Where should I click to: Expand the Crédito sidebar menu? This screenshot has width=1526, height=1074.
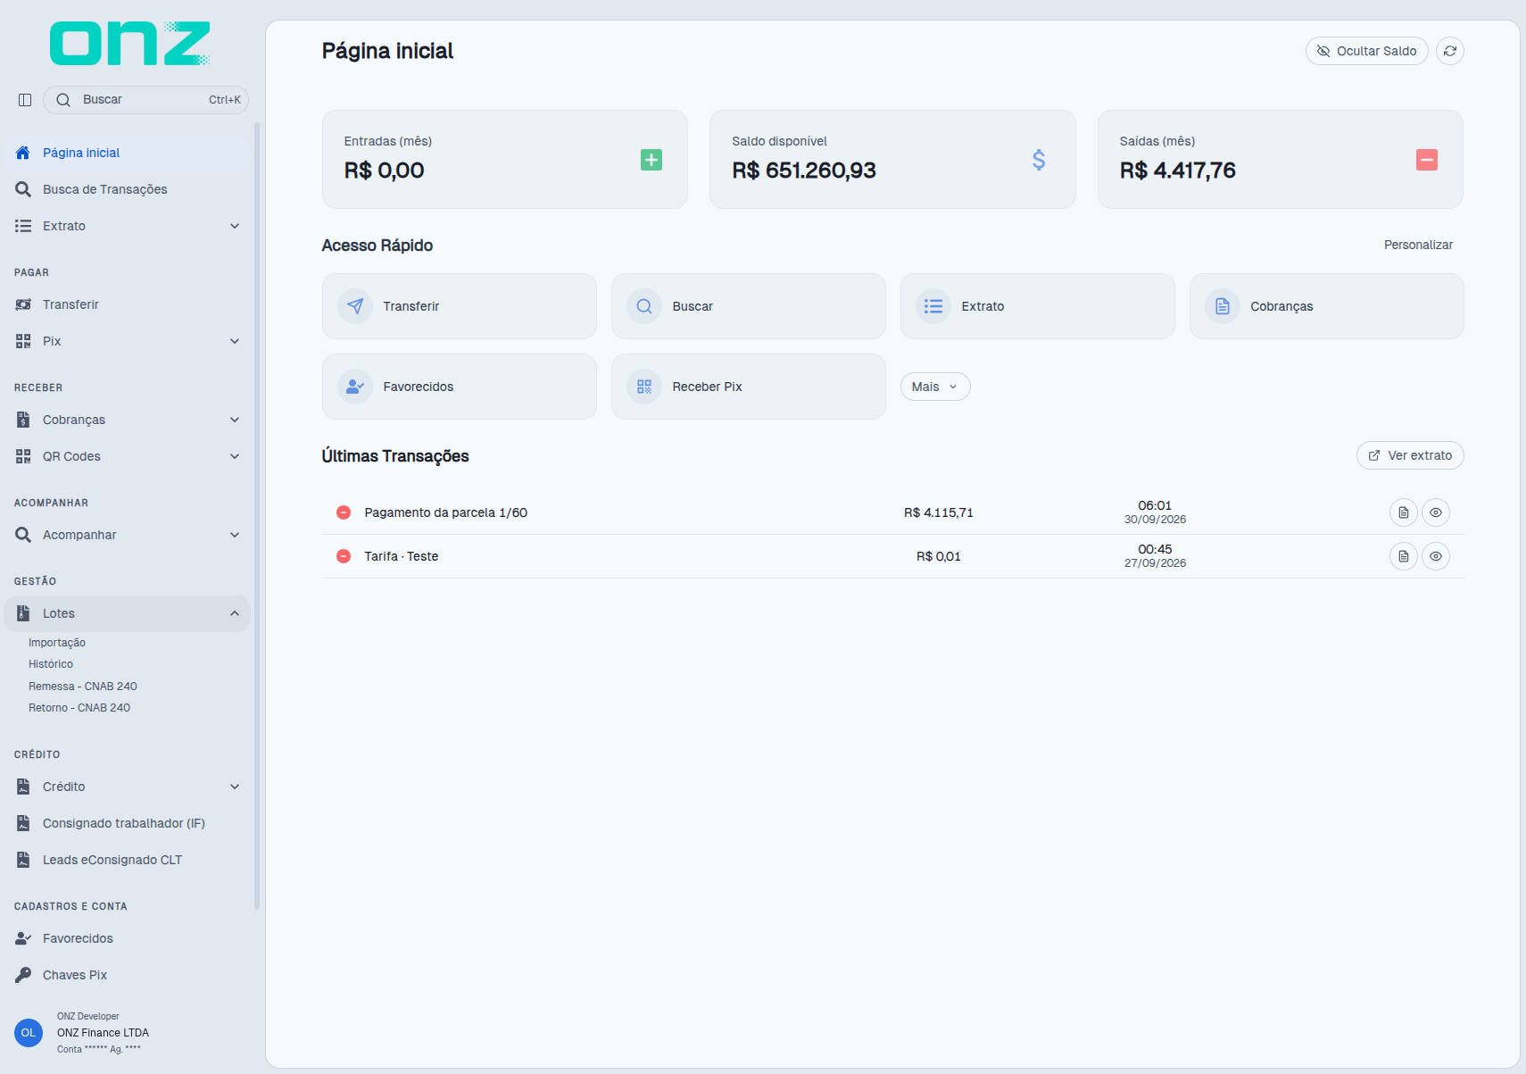(127, 787)
